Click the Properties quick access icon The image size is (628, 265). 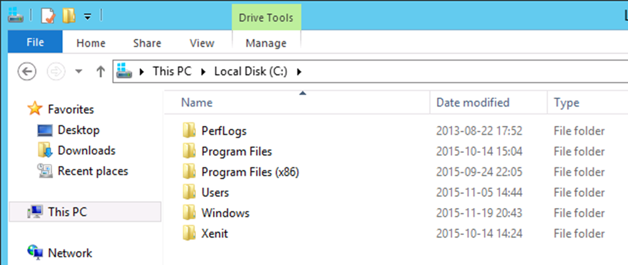click(48, 16)
